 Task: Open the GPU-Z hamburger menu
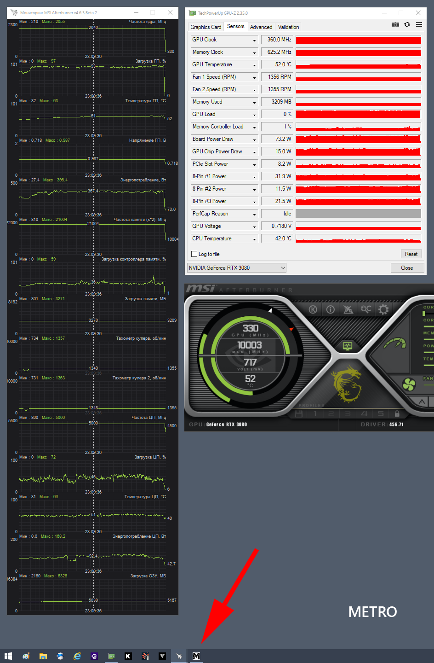pos(419,24)
